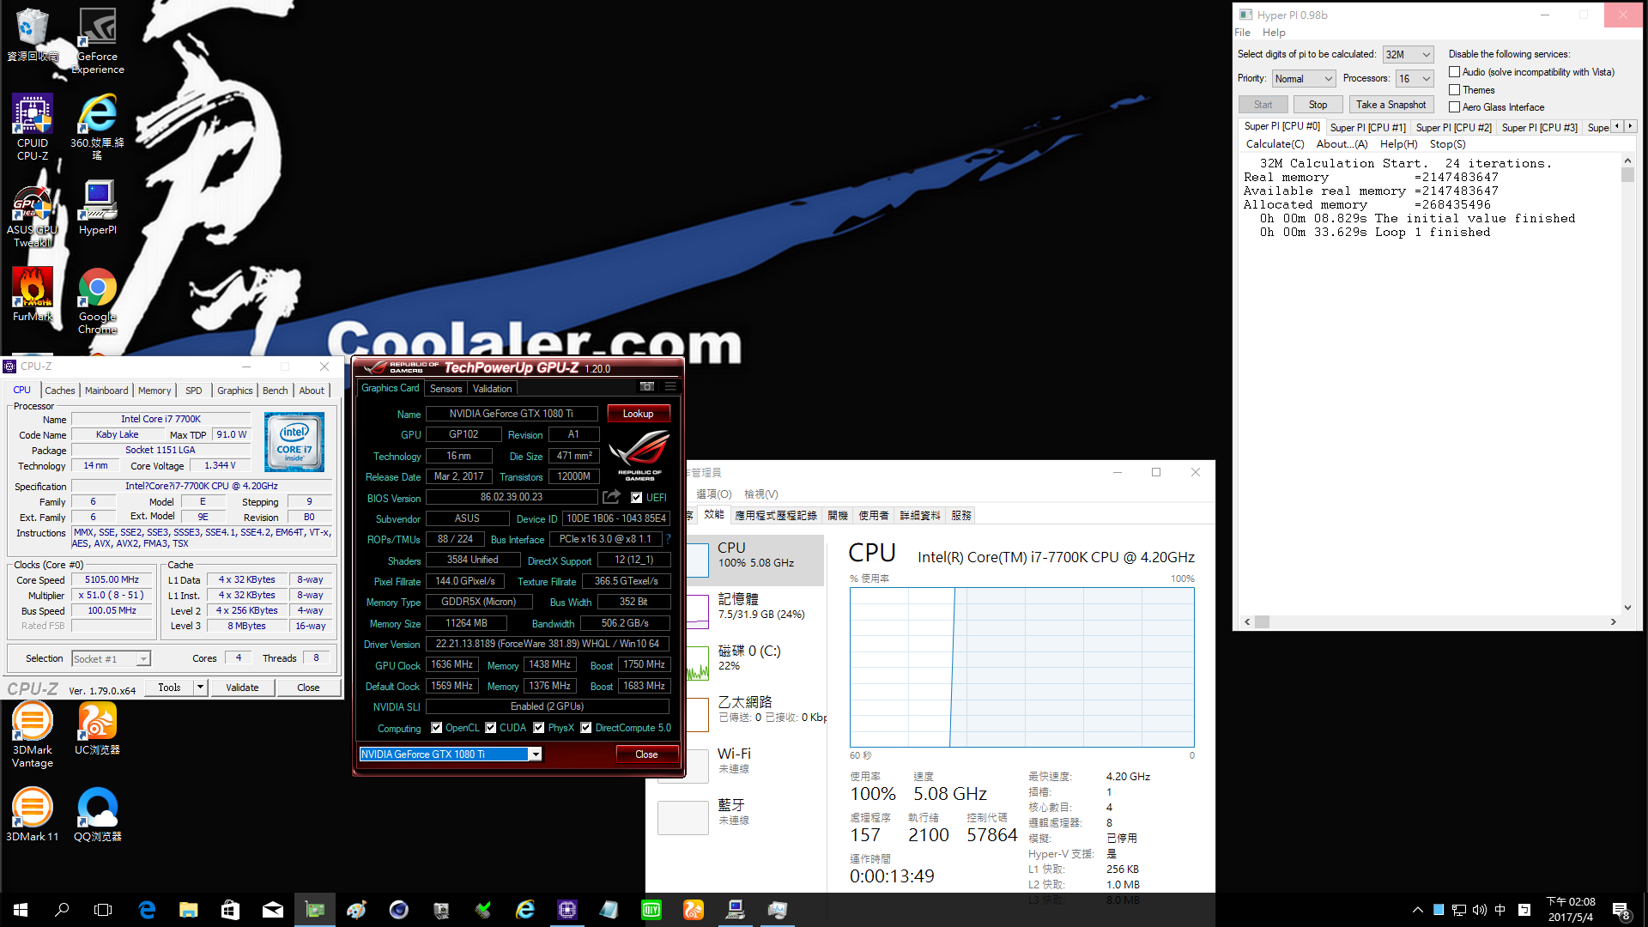Click the BIOS export share icon in GPU-Z
Viewport: 1648px width, 927px height.
coord(612,497)
